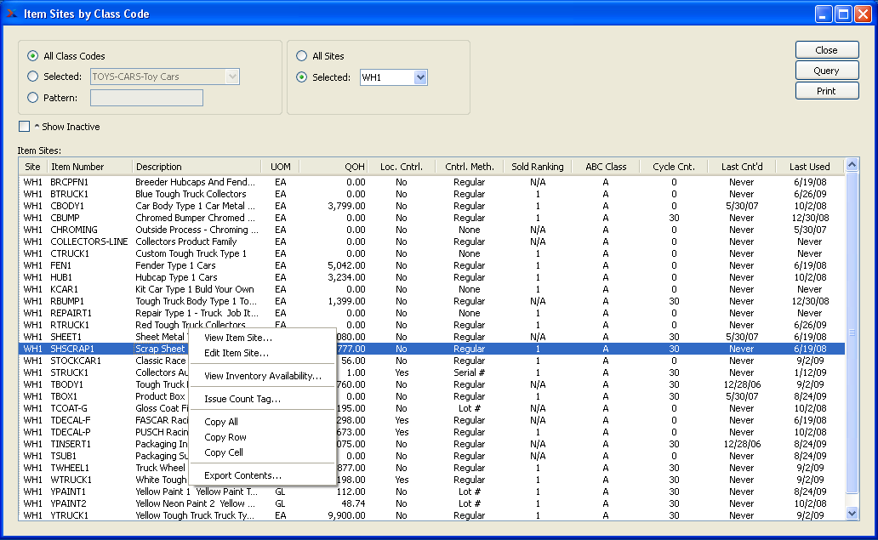This screenshot has height=540, width=878.
Task: Sort the list by QOH column header
Action: click(334, 167)
